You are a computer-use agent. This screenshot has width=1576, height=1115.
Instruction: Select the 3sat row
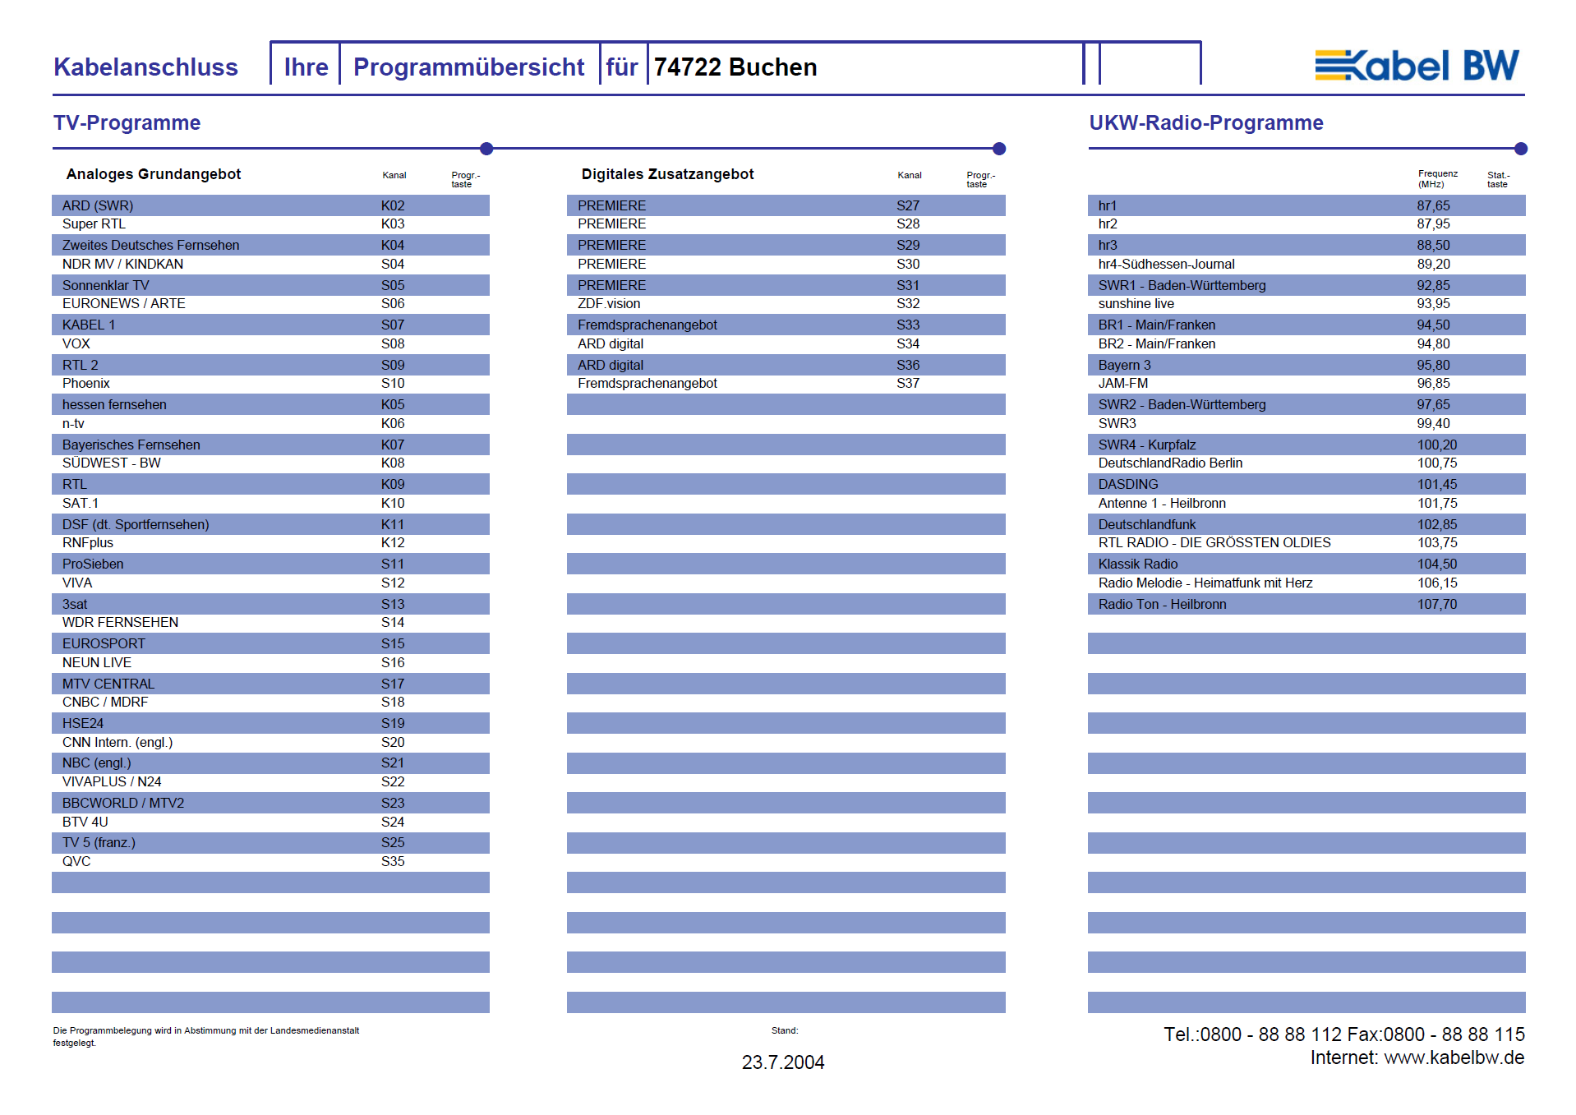coord(270,604)
